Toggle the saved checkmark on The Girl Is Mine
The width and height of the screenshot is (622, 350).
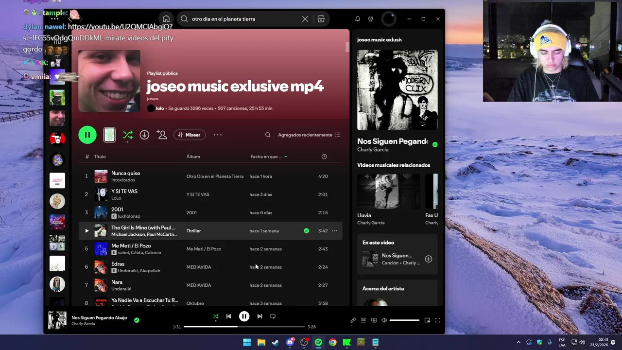click(306, 231)
